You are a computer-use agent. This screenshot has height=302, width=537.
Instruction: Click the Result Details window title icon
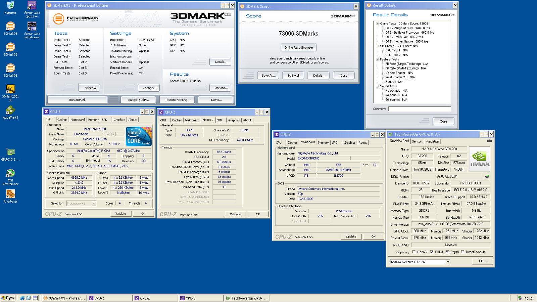click(369, 5)
